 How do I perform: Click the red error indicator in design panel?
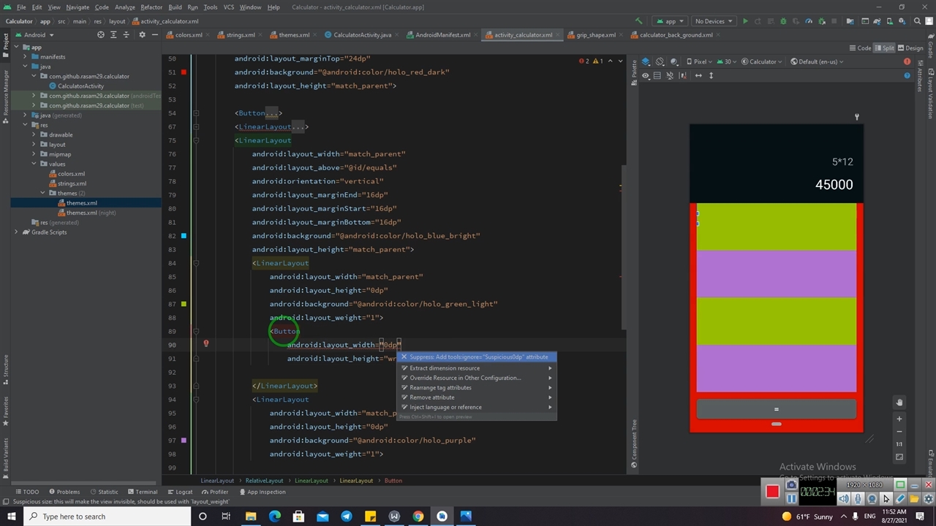click(907, 61)
